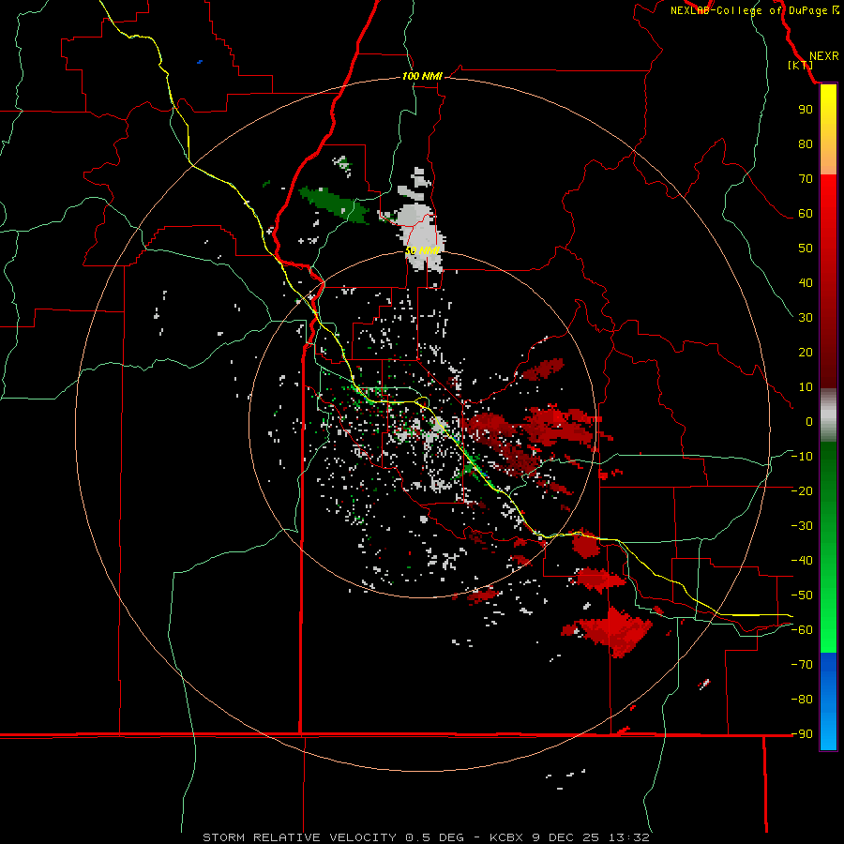The height and width of the screenshot is (844, 844).
Task: Click the -70 value on the color scale
Action: click(802, 664)
